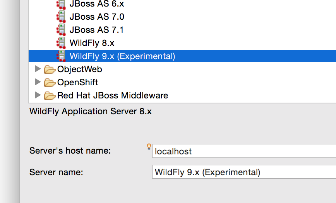336x203 pixels.
Task: Click the Red Hat JBoss Middleware folder icon
Action: click(50, 95)
